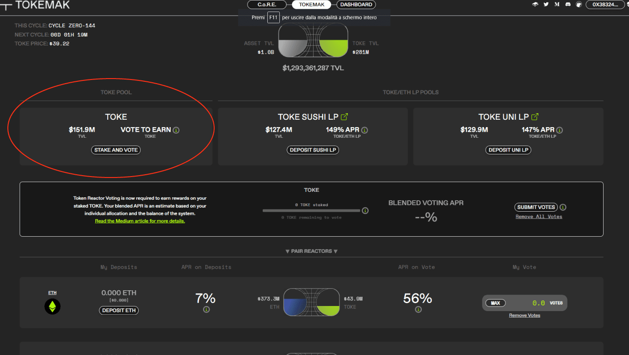Switch to the C.o.R.E. tab

[267, 5]
